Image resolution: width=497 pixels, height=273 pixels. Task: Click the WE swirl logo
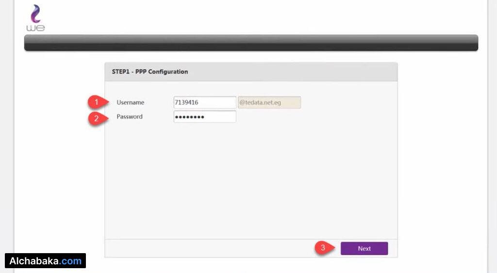(x=35, y=14)
